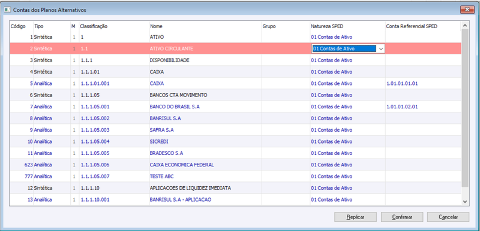
Task: Select APLICACOES DE LIQUIDEZ IMEDIATA row
Action: [235, 188]
